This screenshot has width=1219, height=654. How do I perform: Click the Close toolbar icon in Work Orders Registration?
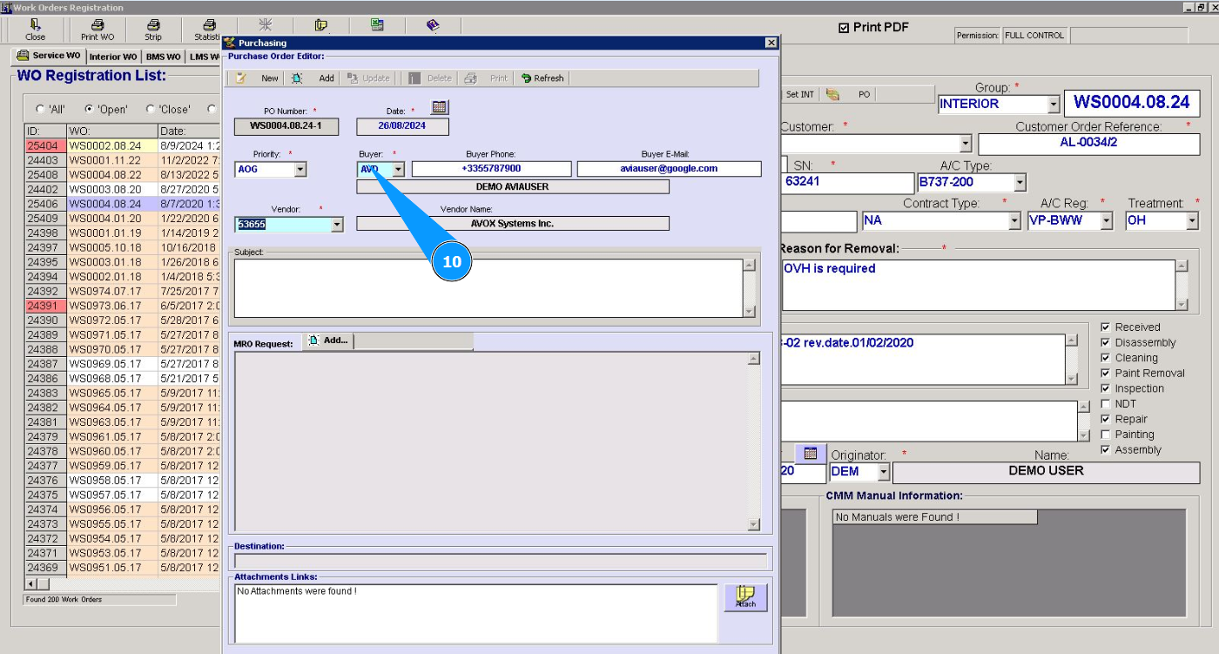[x=36, y=30]
